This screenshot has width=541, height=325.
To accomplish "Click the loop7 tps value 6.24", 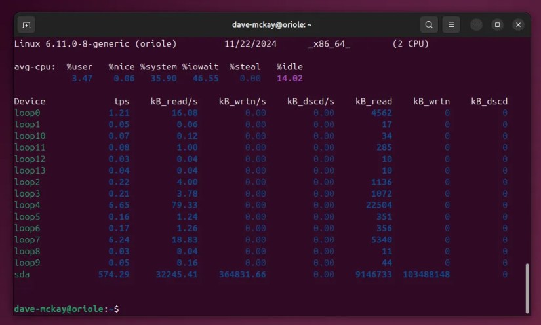I will (x=119, y=240).
